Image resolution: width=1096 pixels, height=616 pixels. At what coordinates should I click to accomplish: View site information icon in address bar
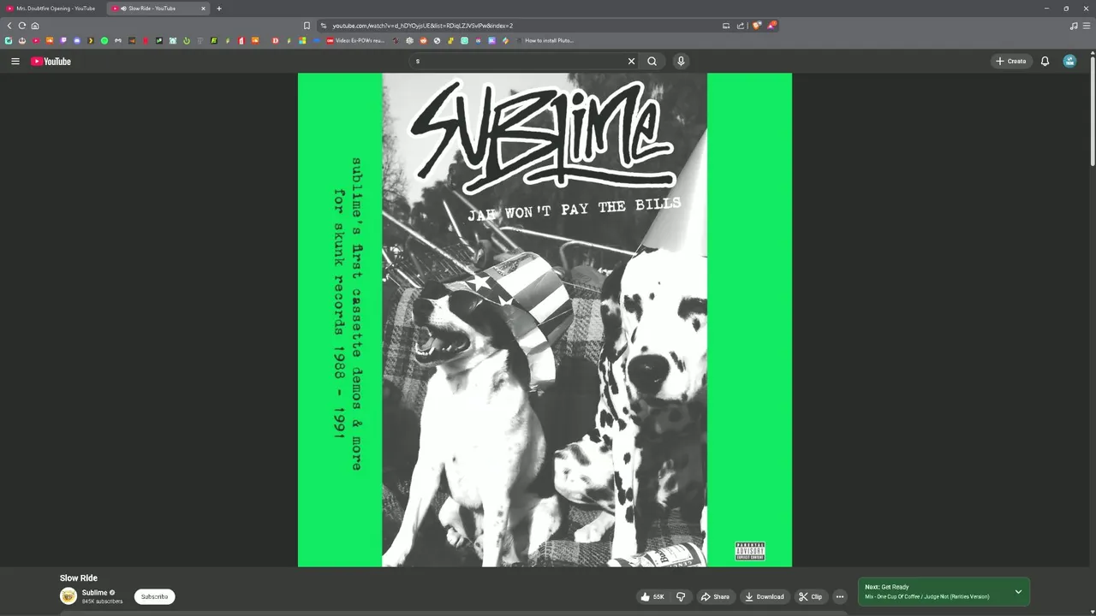[x=324, y=26]
